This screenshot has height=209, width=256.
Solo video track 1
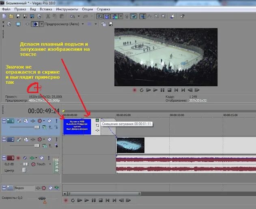(x=56, y=121)
